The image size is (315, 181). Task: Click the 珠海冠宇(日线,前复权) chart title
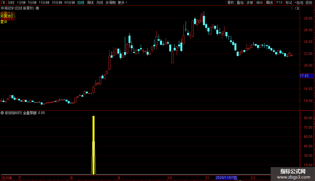pyautogui.click(x=18, y=8)
